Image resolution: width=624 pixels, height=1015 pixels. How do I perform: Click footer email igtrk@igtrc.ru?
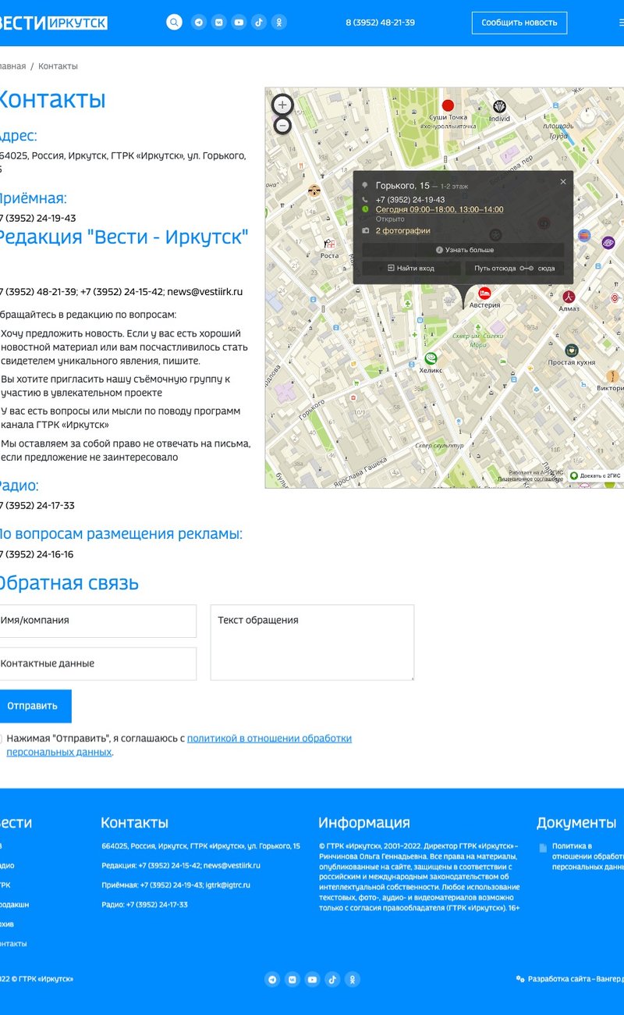(x=229, y=885)
